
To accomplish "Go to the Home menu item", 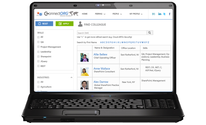I will 85,14.
